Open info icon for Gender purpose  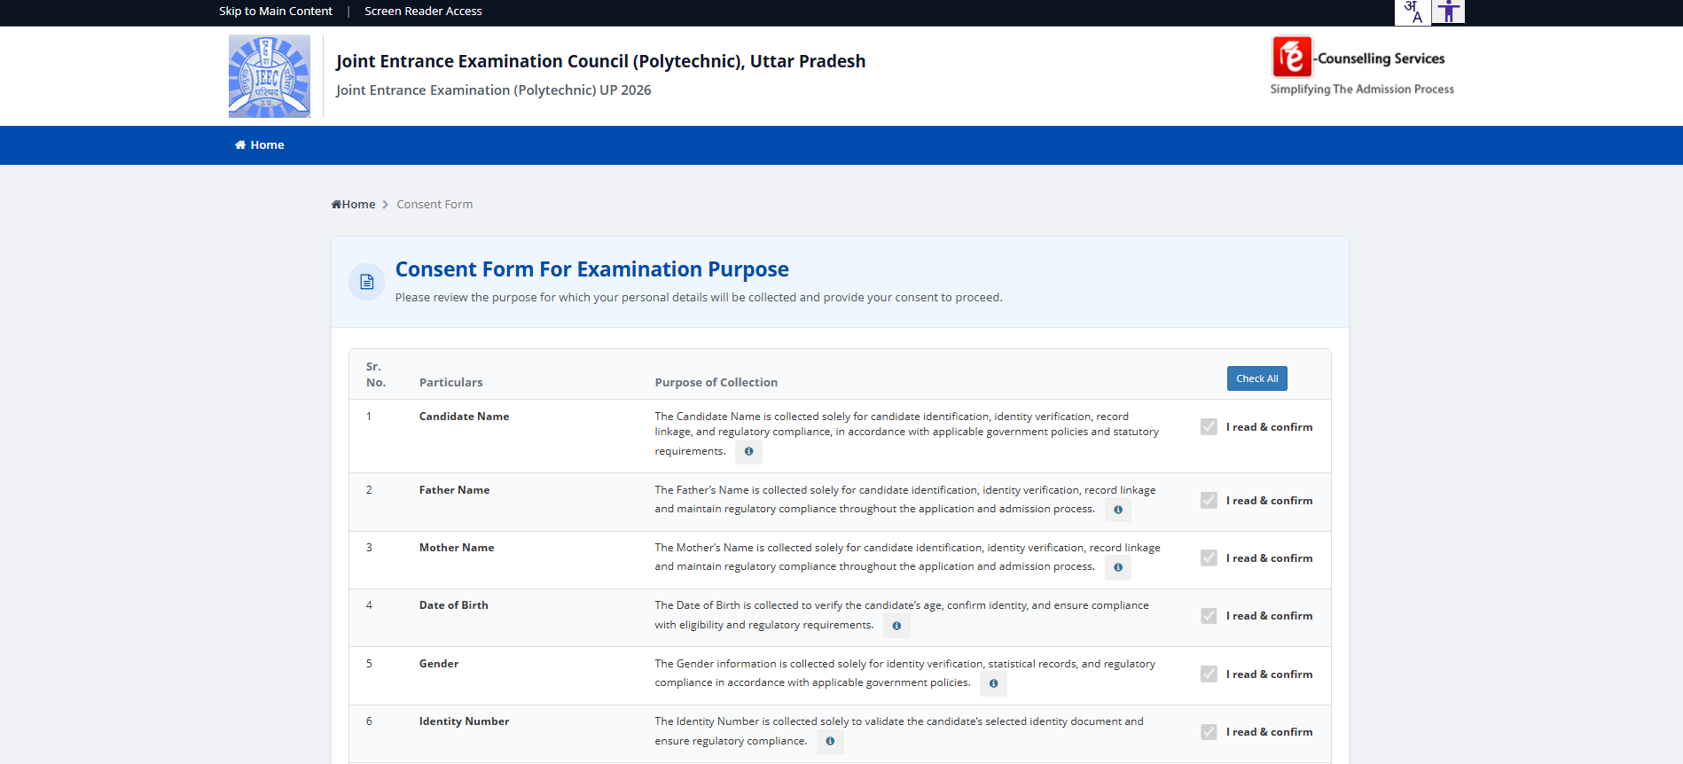[x=993, y=683]
